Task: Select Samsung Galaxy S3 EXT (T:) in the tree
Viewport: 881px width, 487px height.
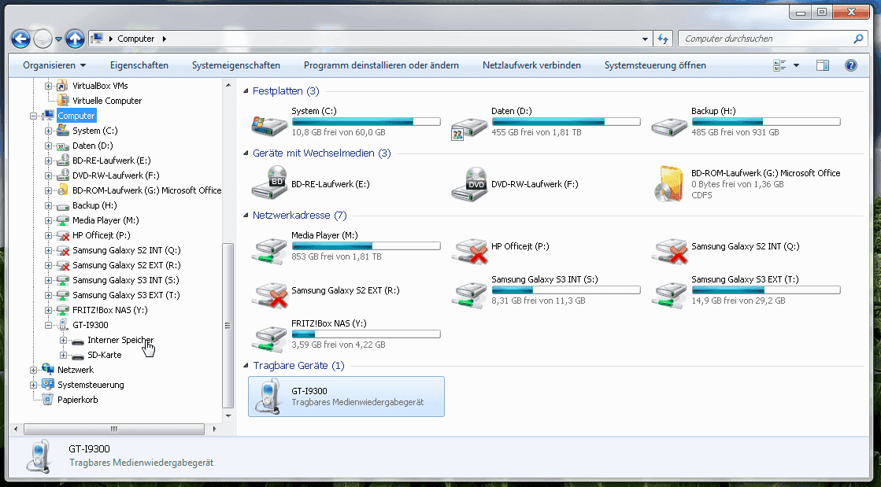Action: (127, 295)
